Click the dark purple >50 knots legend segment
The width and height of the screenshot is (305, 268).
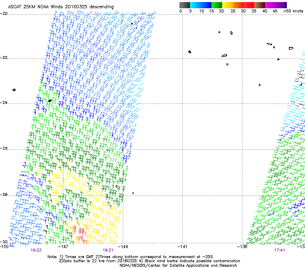point(285,5)
